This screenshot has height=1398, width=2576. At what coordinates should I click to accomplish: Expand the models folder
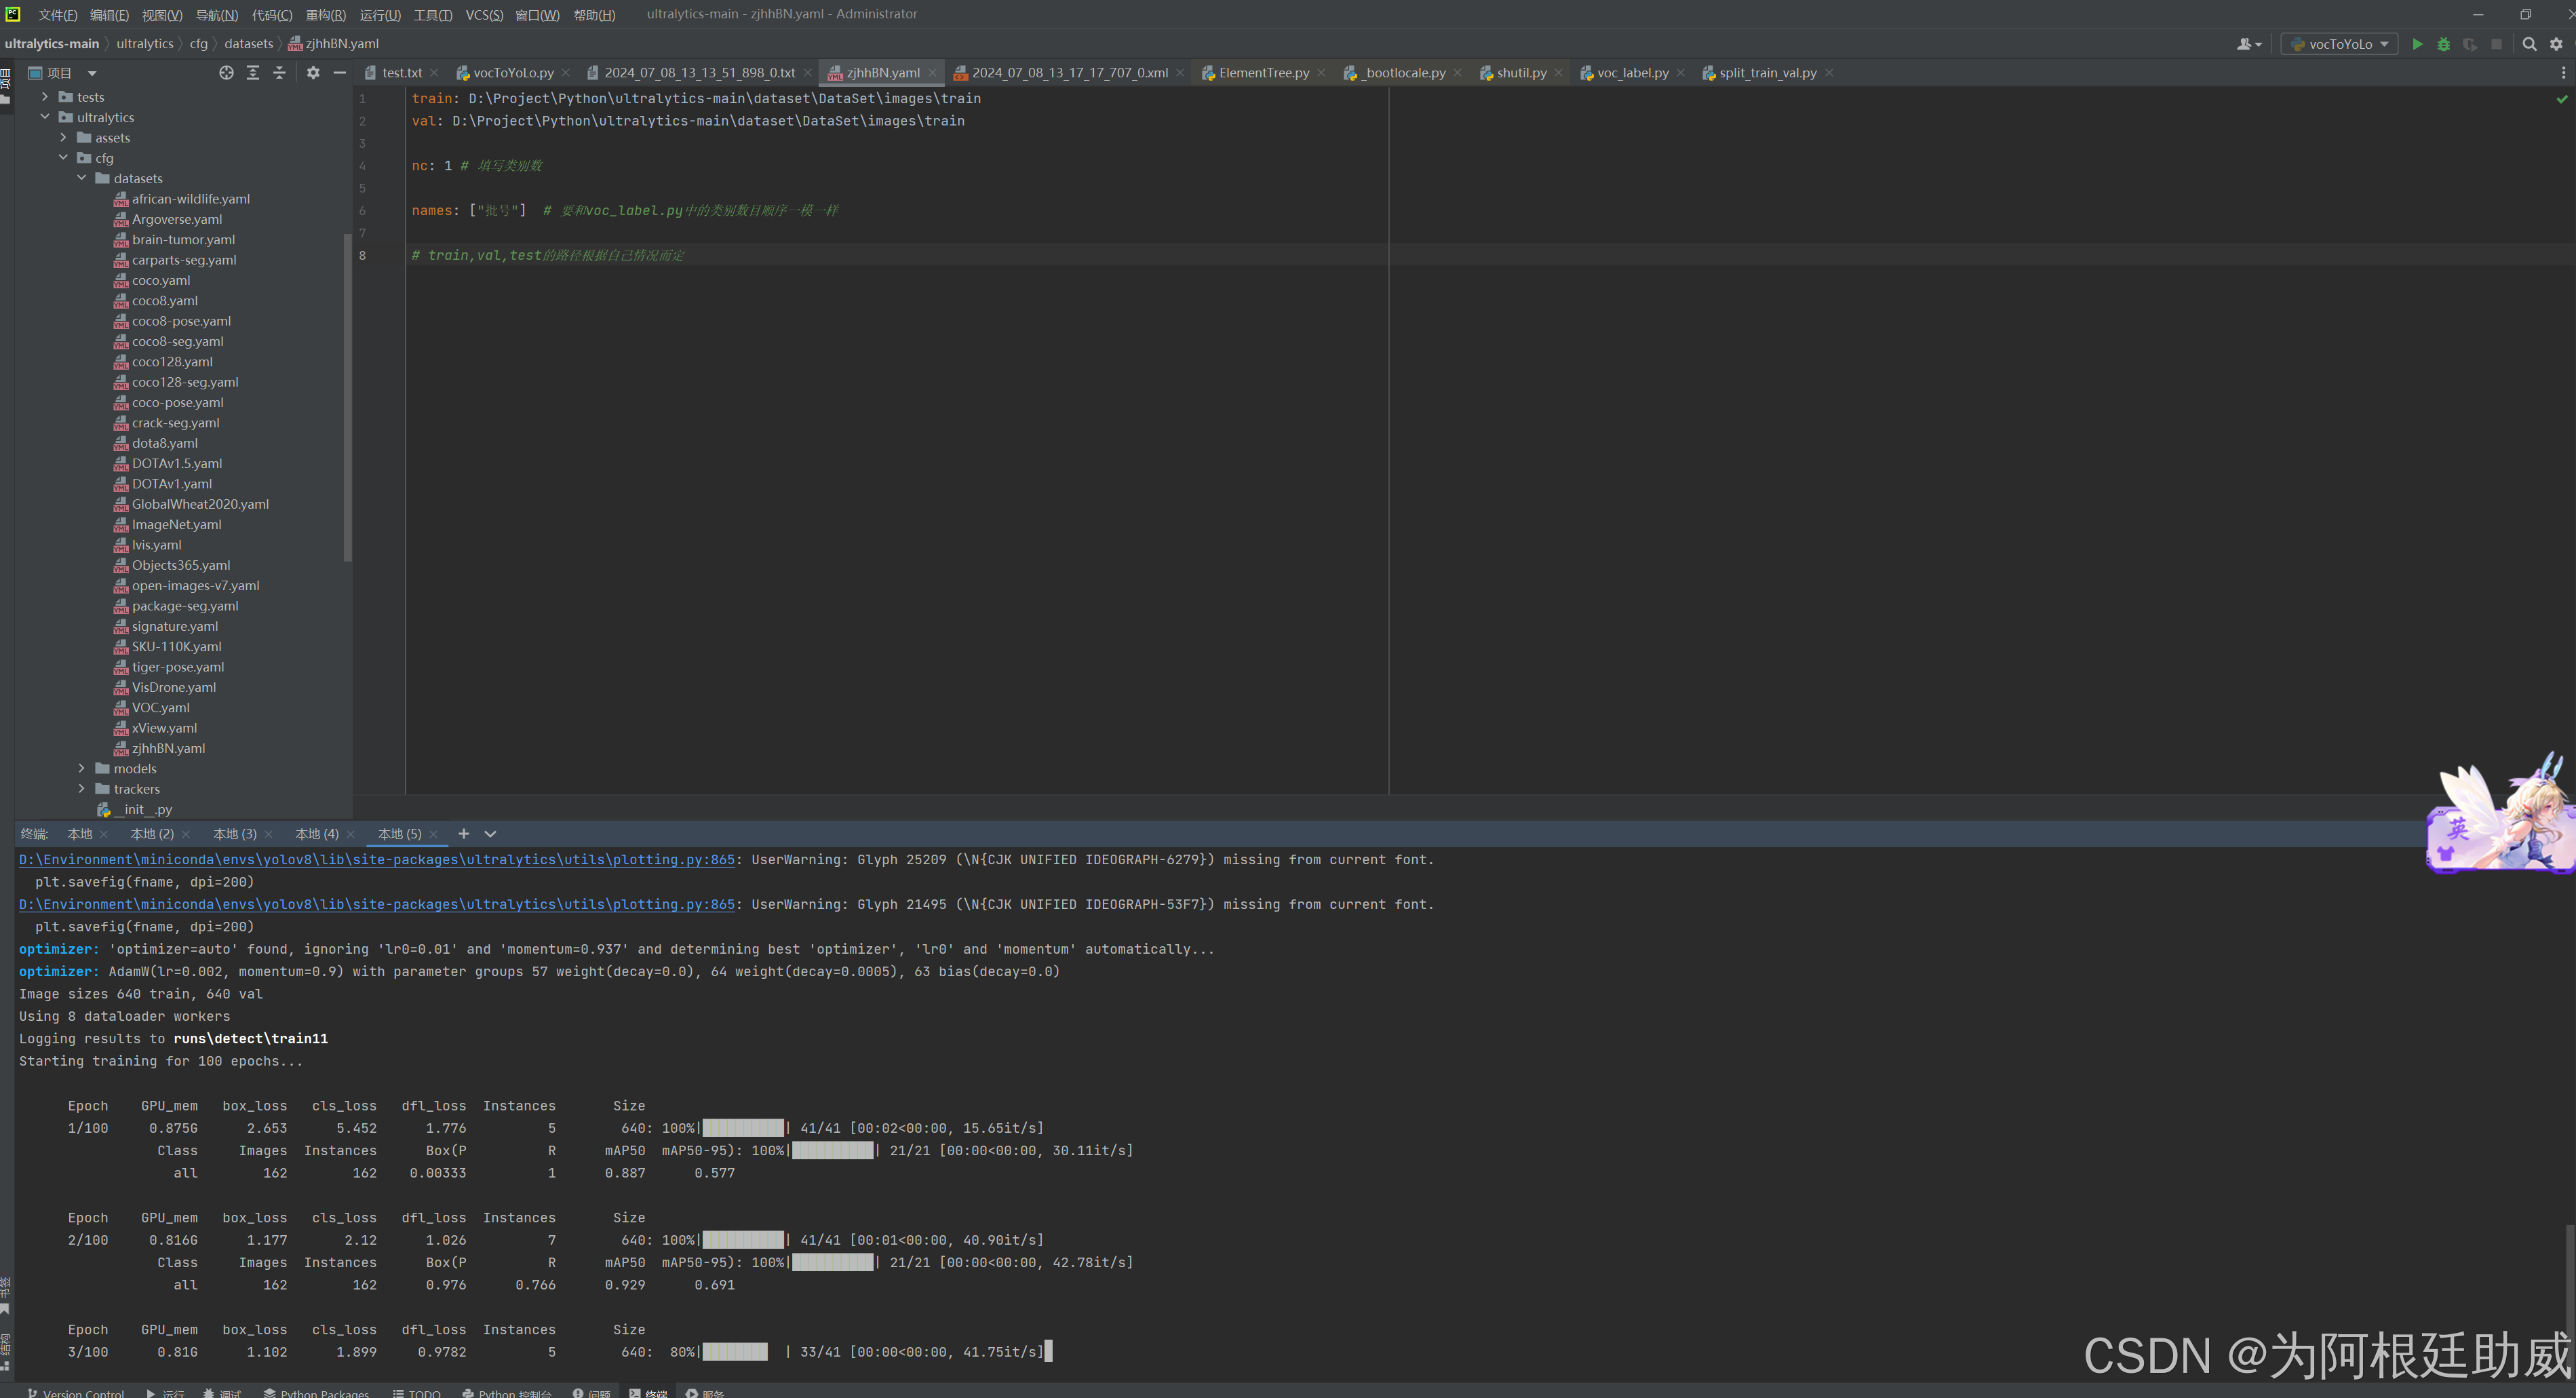[x=82, y=769]
